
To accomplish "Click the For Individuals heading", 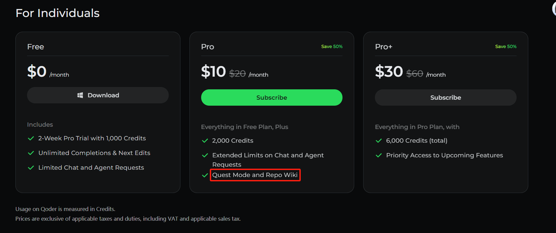I will point(57,13).
